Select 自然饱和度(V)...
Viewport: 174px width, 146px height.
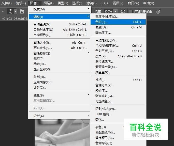coord(118,40)
